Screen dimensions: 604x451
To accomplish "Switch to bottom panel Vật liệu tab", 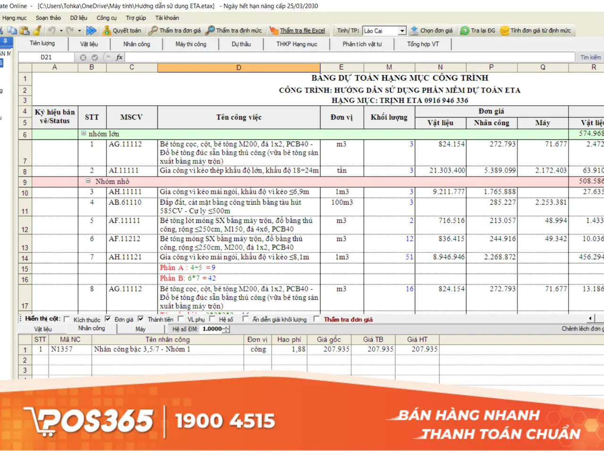I will [x=43, y=329].
